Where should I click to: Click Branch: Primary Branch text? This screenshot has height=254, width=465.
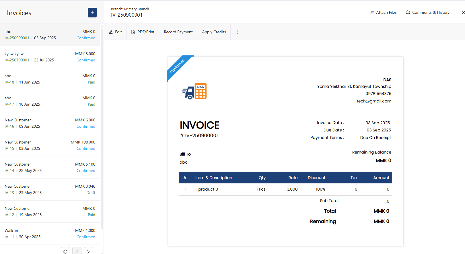[x=130, y=9]
